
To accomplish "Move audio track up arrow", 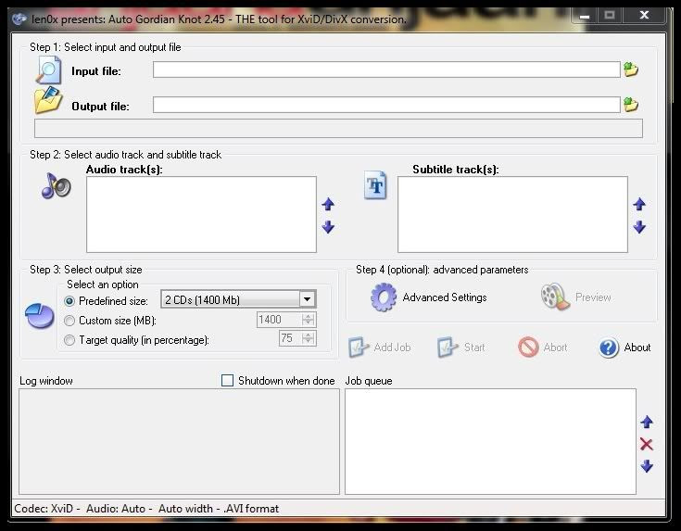I will [x=328, y=204].
